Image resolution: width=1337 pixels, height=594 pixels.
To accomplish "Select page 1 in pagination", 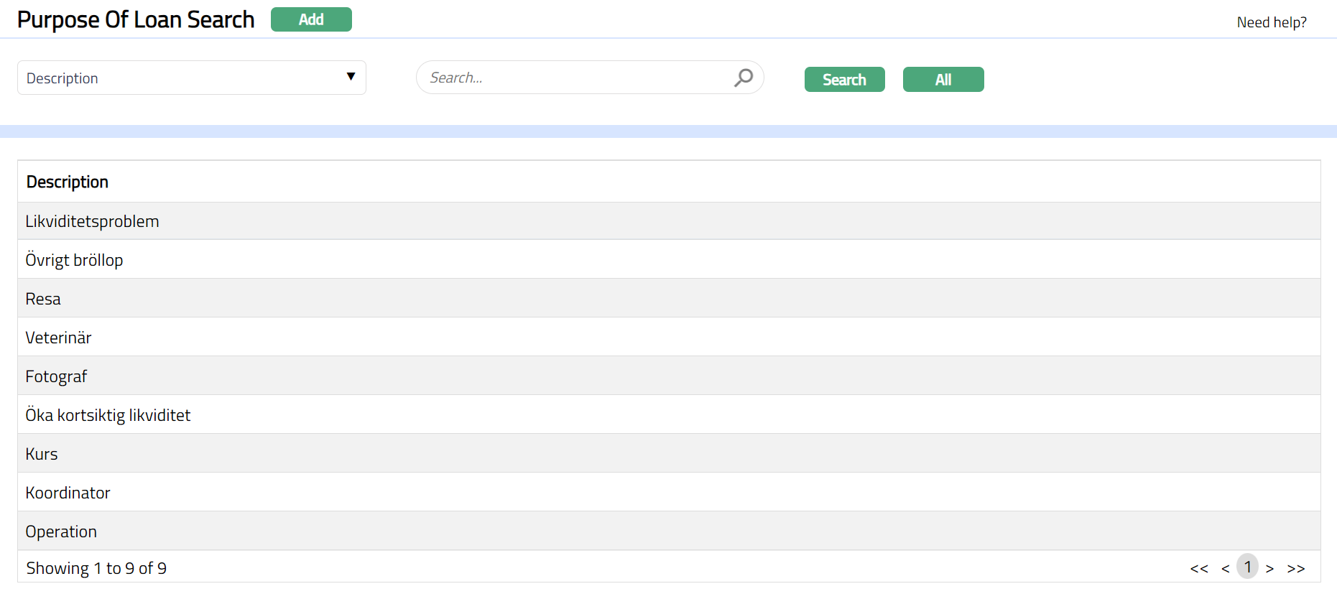I will pyautogui.click(x=1247, y=567).
